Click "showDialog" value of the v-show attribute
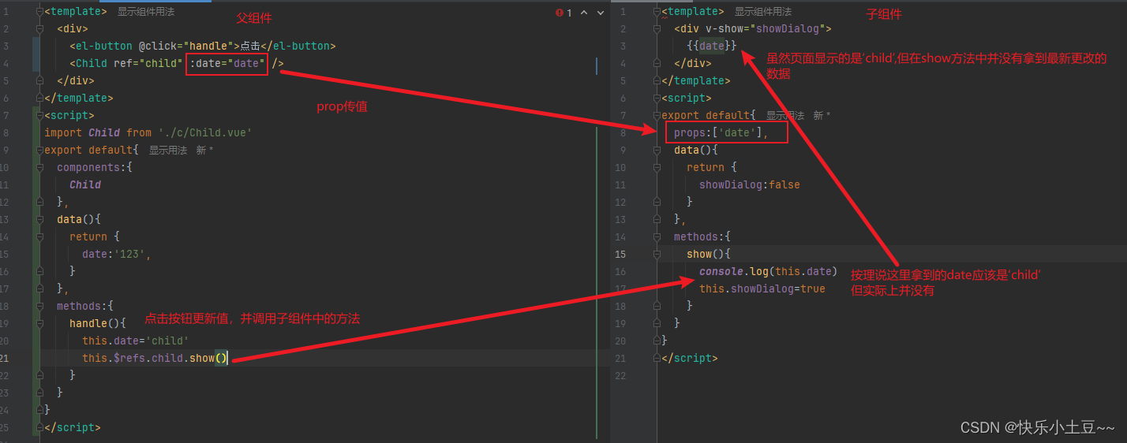1127x443 pixels. (788, 29)
